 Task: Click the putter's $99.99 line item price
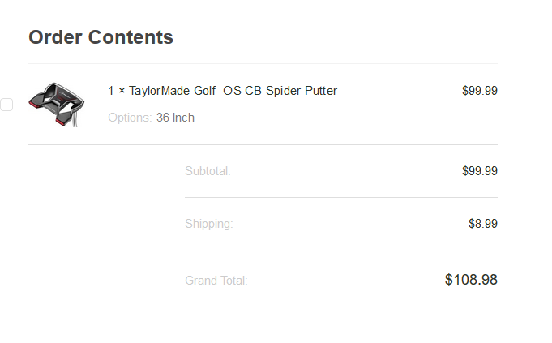[479, 91]
